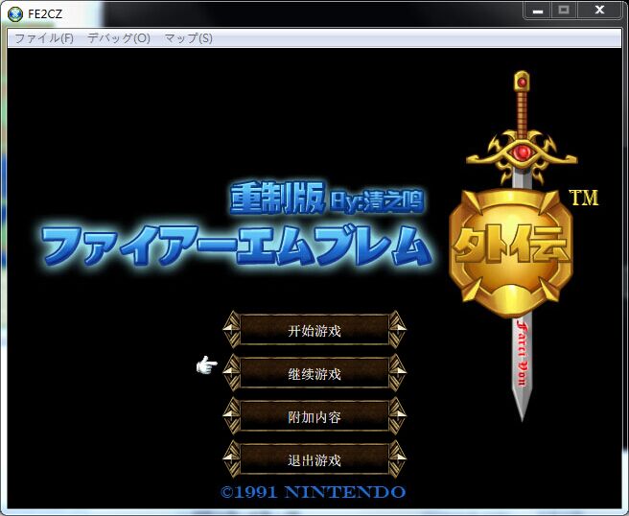Click the left arrow ornament beside 开始游戏
629x516 pixels.
point(231,330)
